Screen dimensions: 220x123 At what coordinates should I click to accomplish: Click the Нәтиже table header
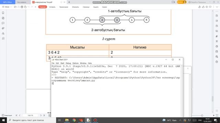[x=140, y=47]
